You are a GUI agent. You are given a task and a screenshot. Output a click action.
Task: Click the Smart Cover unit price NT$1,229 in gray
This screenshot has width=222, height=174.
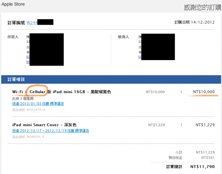[x=156, y=125]
